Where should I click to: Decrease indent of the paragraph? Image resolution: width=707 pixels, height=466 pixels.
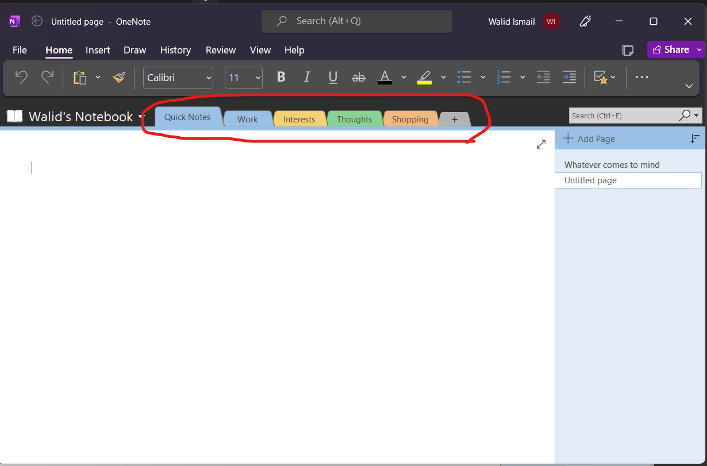pyautogui.click(x=543, y=77)
